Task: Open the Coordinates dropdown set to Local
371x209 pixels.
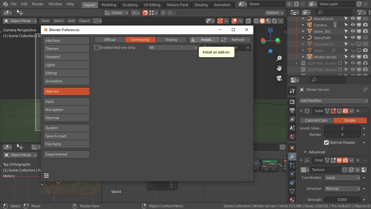Action: [x=342, y=177]
